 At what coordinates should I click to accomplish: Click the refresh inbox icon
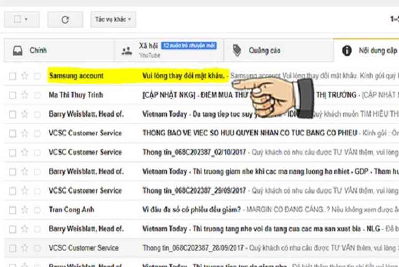[x=65, y=19]
